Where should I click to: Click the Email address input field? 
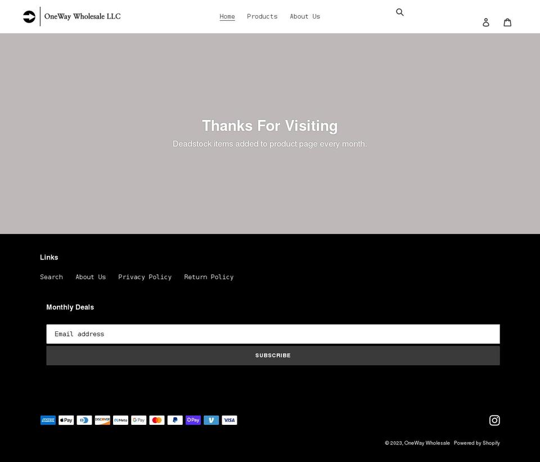[x=273, y=334]
